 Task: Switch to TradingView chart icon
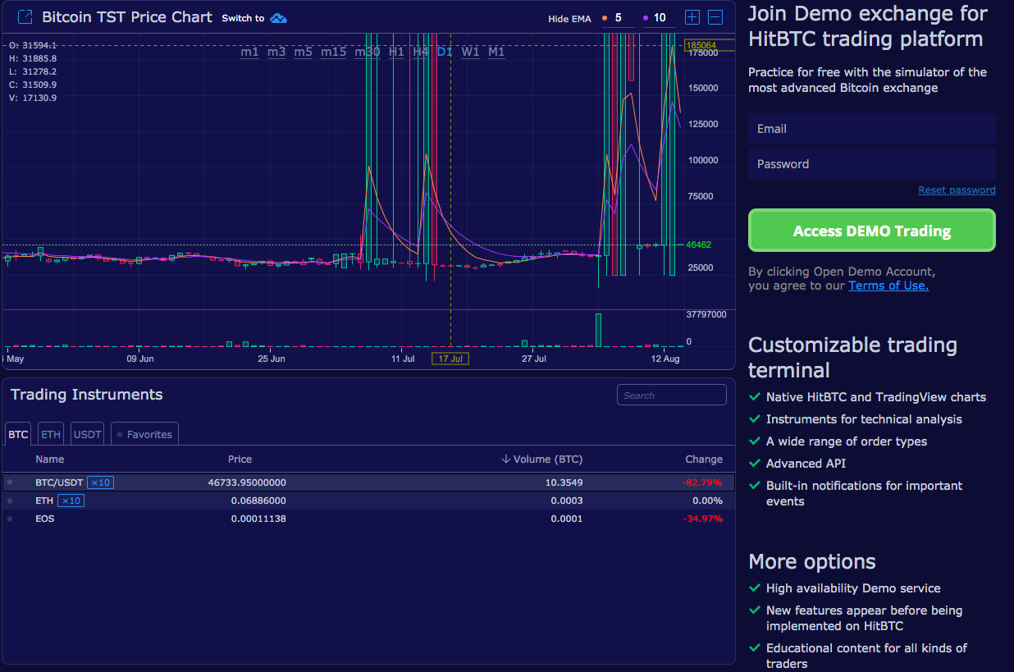pos(279,18)
